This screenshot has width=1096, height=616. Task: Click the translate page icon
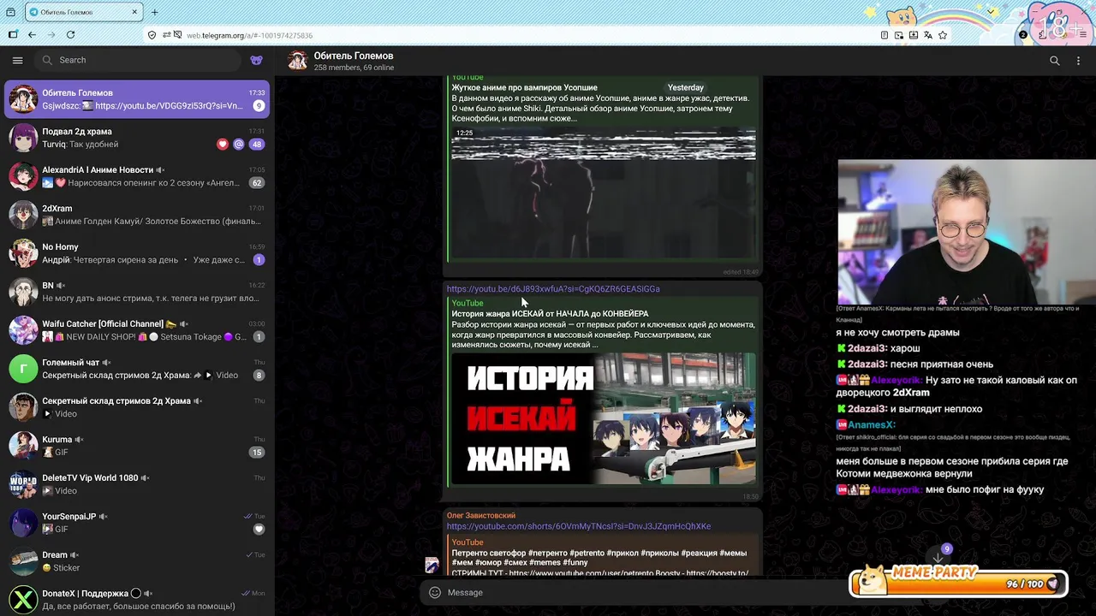(x=928, y=35)
